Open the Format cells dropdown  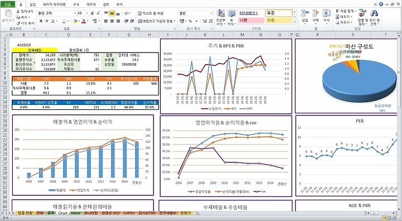pos(327,18)
